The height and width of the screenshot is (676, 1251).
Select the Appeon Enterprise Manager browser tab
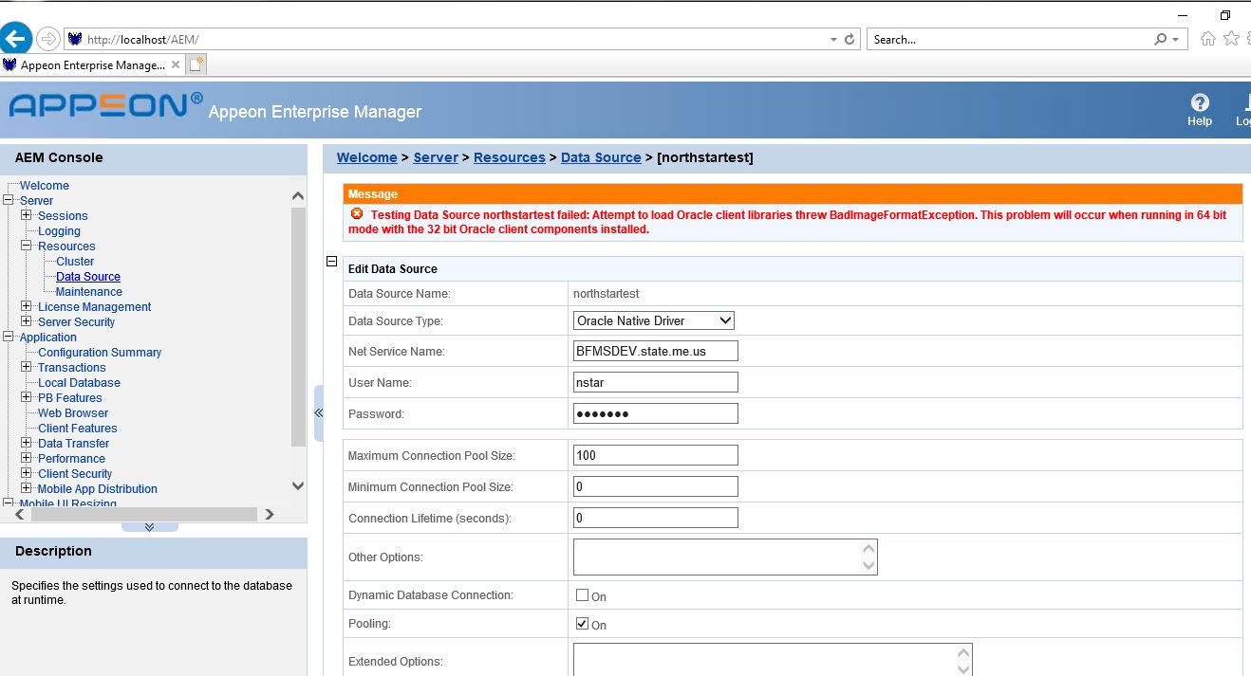tap(91, 65)
